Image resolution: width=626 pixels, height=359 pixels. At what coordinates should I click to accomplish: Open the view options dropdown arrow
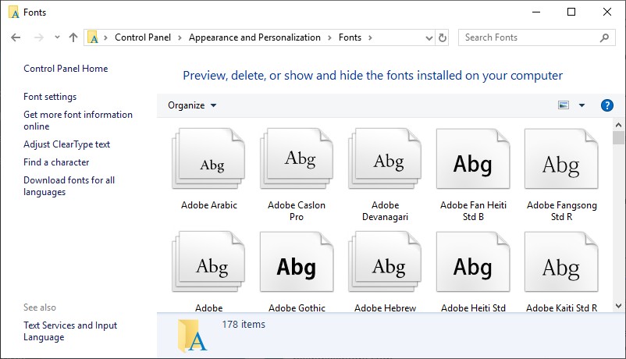click(582, 105)
